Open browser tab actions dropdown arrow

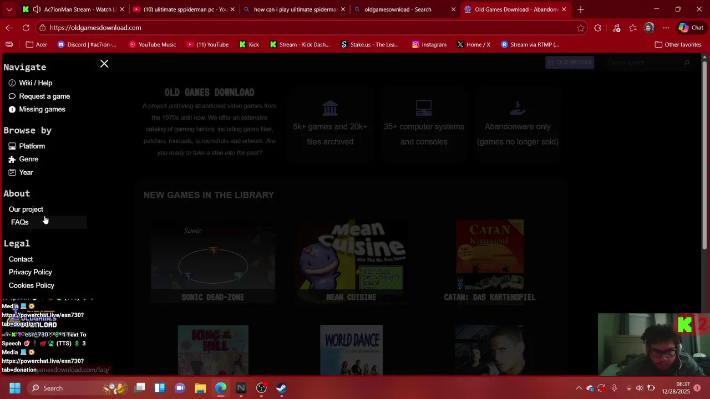pyautogui.click(x=9, y=9)
